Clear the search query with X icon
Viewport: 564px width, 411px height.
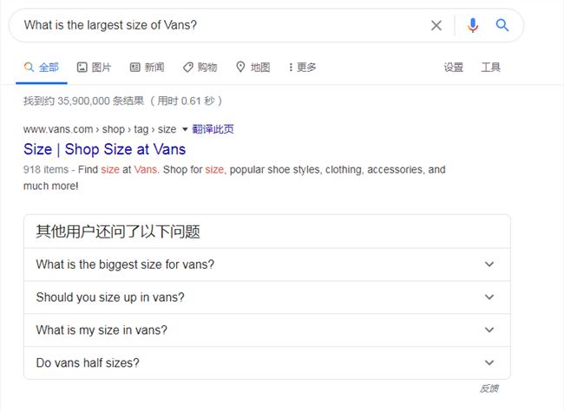(x=436, y=25)
